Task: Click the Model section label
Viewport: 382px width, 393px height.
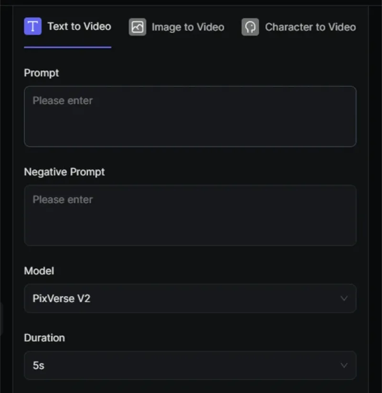Action: [x=39, y=271]
